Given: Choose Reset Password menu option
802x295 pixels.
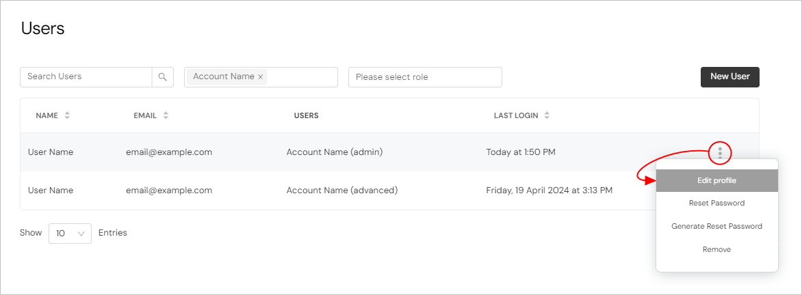Looking at the screenshot, I should tap(716, 203).
